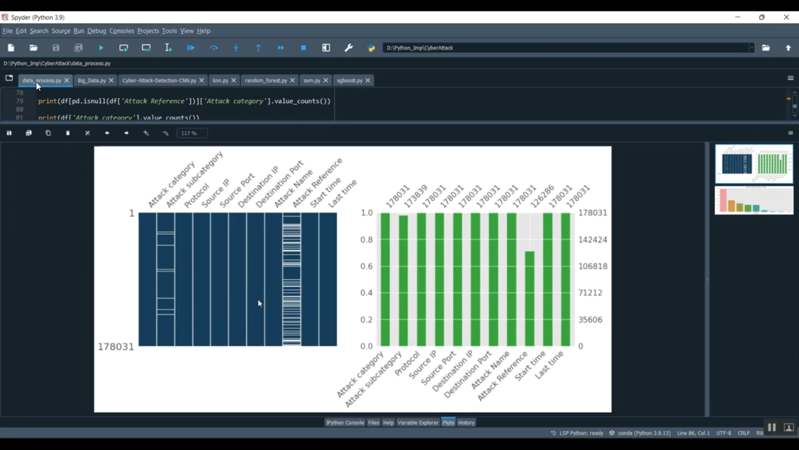Open the plots pane options hamburger menu
The image size is (799, 450).
[x=790, y=133]
